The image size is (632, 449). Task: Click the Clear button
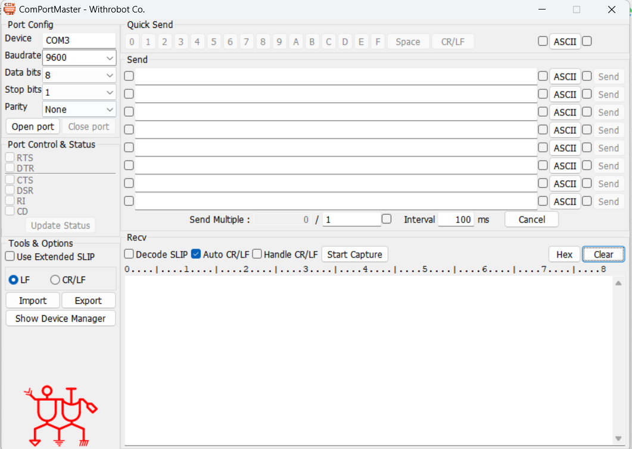(603, 255)
